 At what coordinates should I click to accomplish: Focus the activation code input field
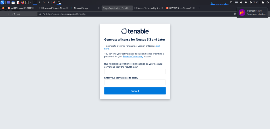click(135, 82)
